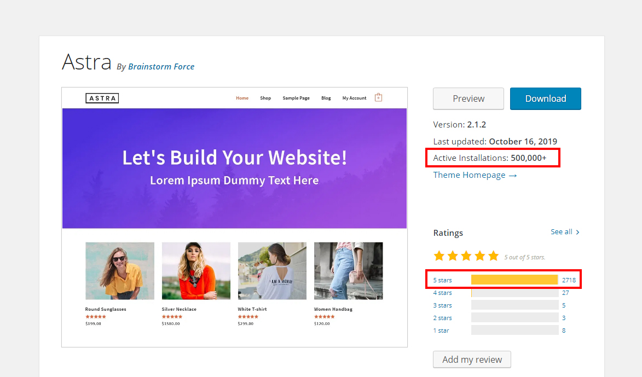Click the Women Handbag product image
This screenshot has height=377, width=642.
pos(349,271)
